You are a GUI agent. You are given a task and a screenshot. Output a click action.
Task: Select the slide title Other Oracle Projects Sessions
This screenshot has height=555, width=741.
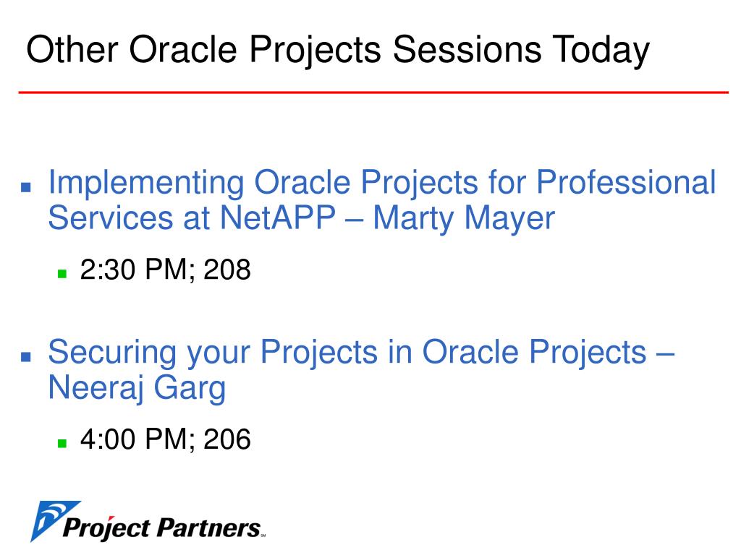(x=283, y=50)
